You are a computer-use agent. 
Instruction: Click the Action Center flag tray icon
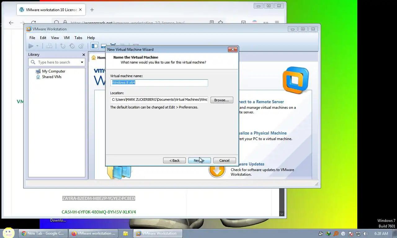tap(351, 234)
